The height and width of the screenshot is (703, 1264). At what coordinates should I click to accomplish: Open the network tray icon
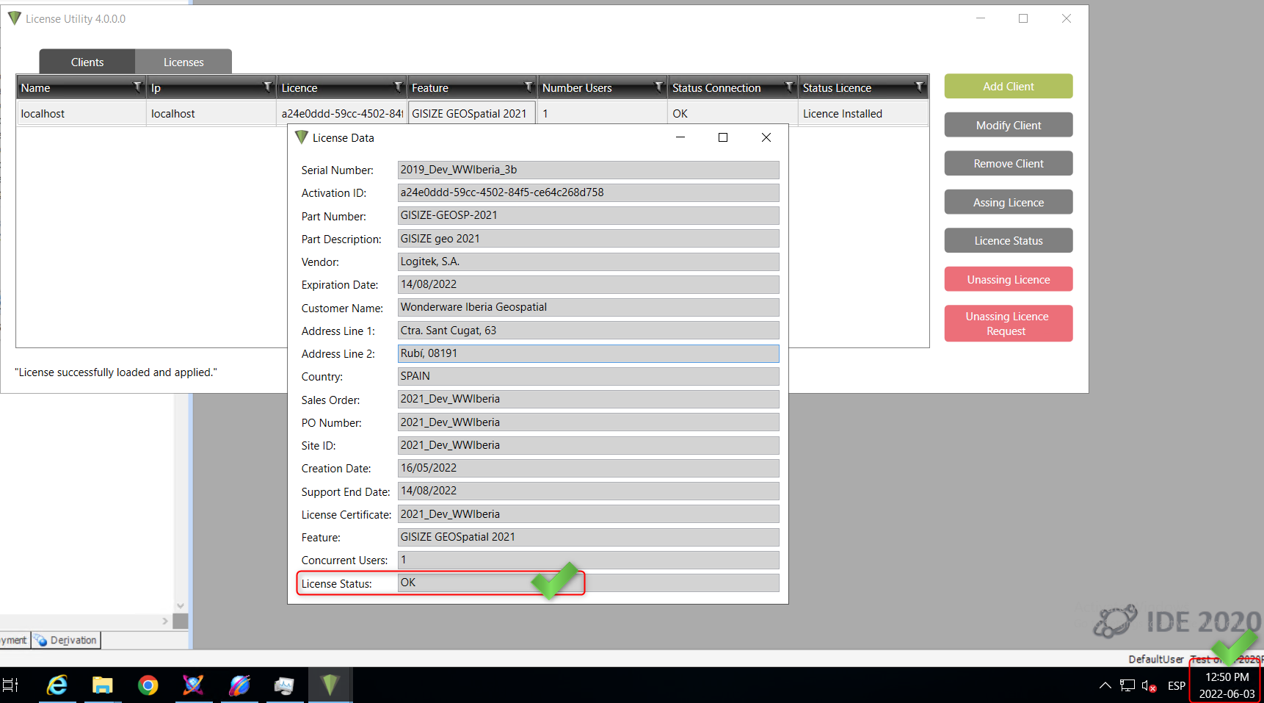(1127, 685)
